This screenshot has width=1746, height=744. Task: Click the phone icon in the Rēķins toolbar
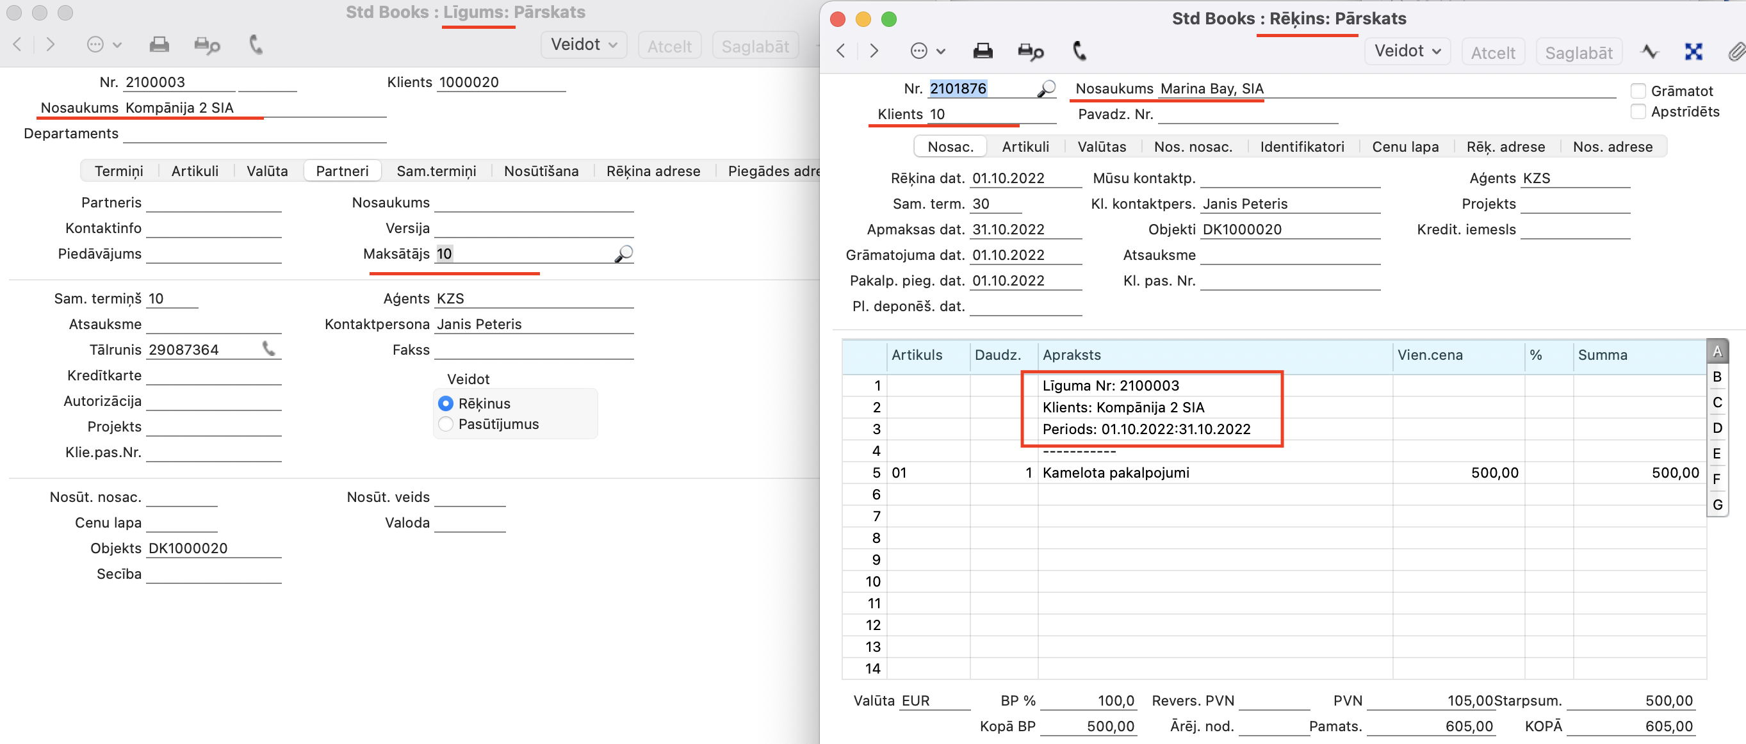point(1080,51)
